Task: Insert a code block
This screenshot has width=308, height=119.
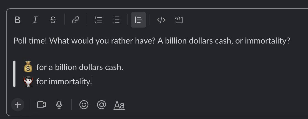Action: click(x=179, y=20)
